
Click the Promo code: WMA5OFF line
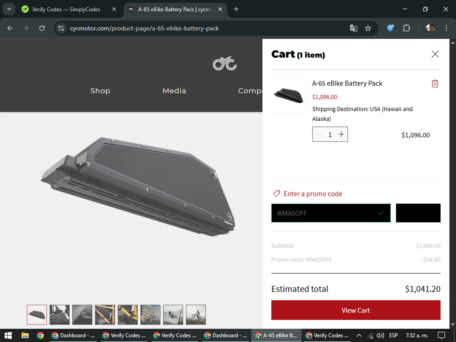[x=356, y=260]
